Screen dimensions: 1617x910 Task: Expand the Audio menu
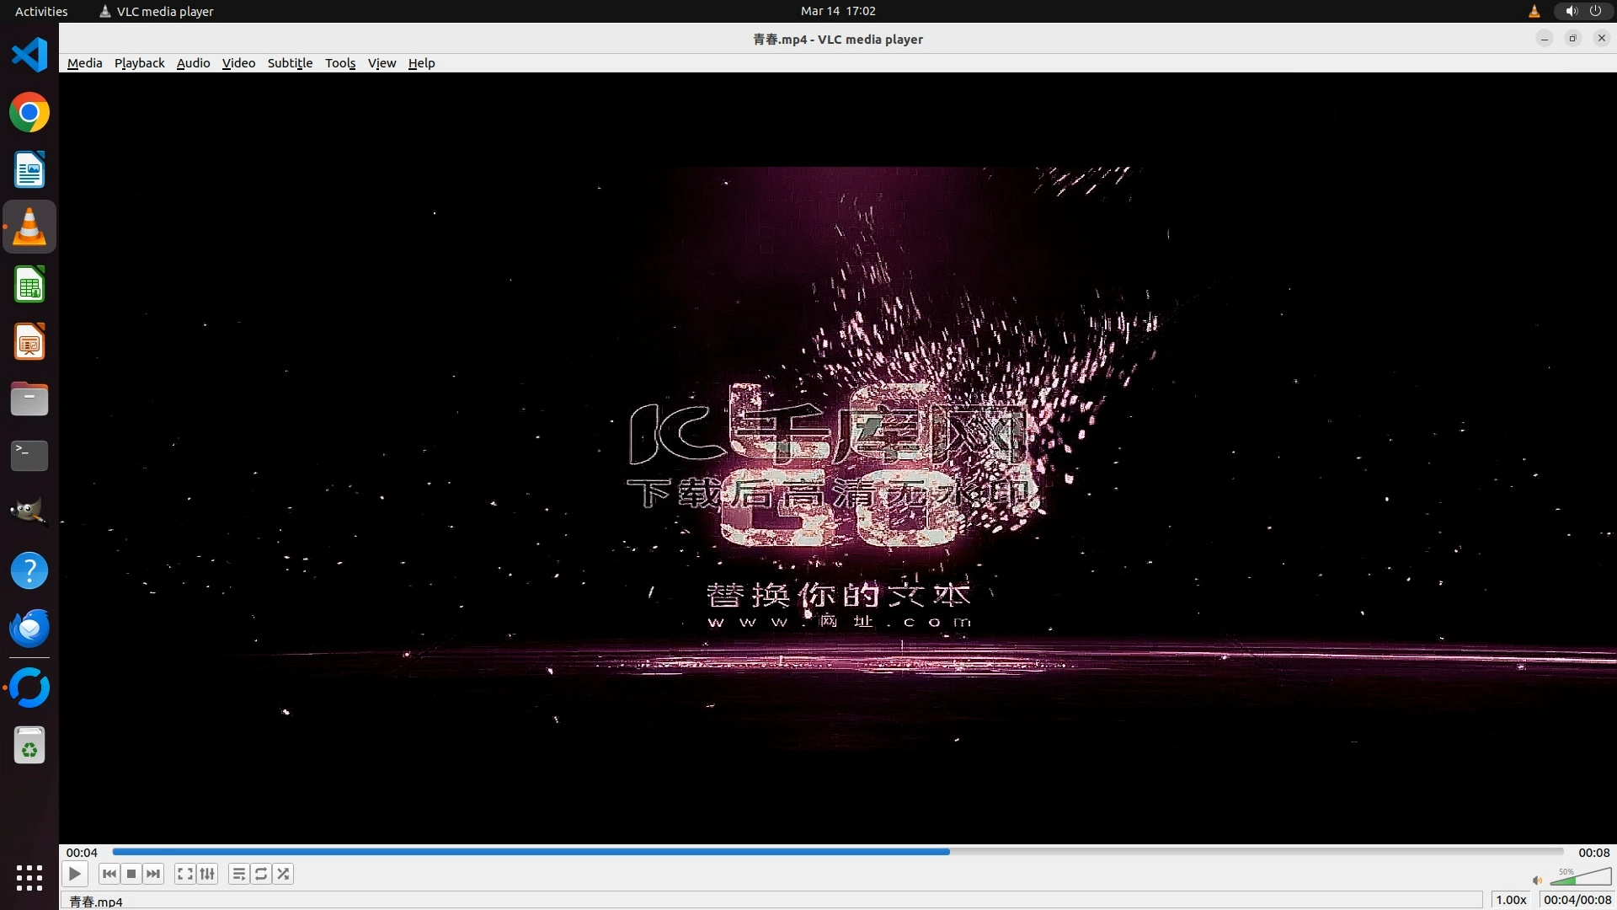click(x=193, y=63)
